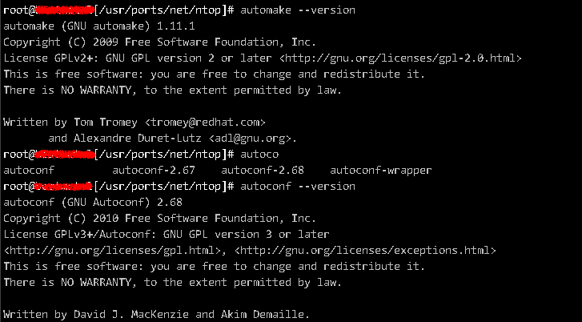Click the Autoconf 2.68 version line
The width and height of the screenshot is (582, 322).
pyautogui.click(x=93, y=203)
